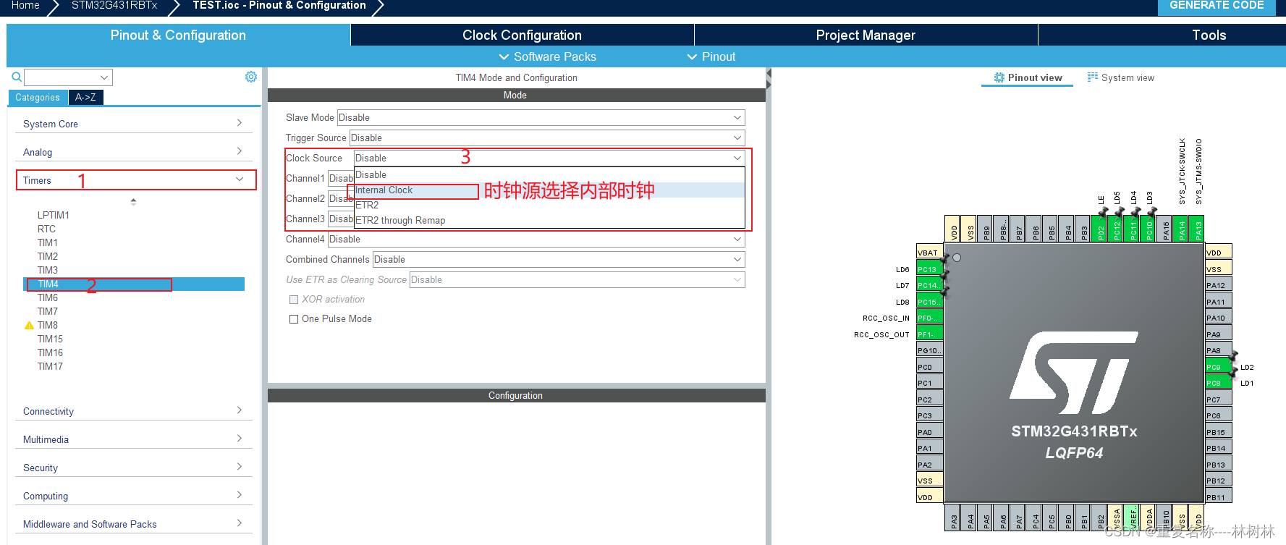
Task: Select TIM4 in the timers list
Action: tap(134, 284)
